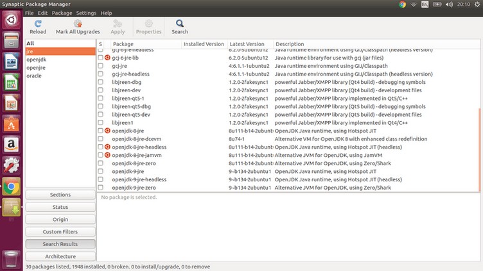Mark checkbox for gcj-6-jre-lib
Viewport: 483px width, 271px height.
[100, 58]
